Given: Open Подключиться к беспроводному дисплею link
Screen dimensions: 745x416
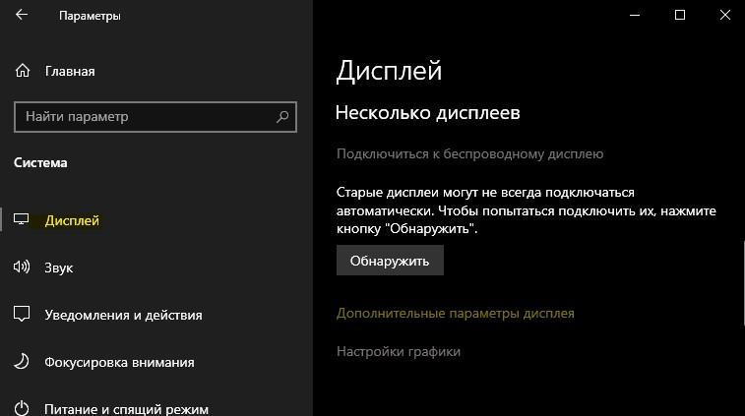Looking at the screenshot, I should point(469,153).
